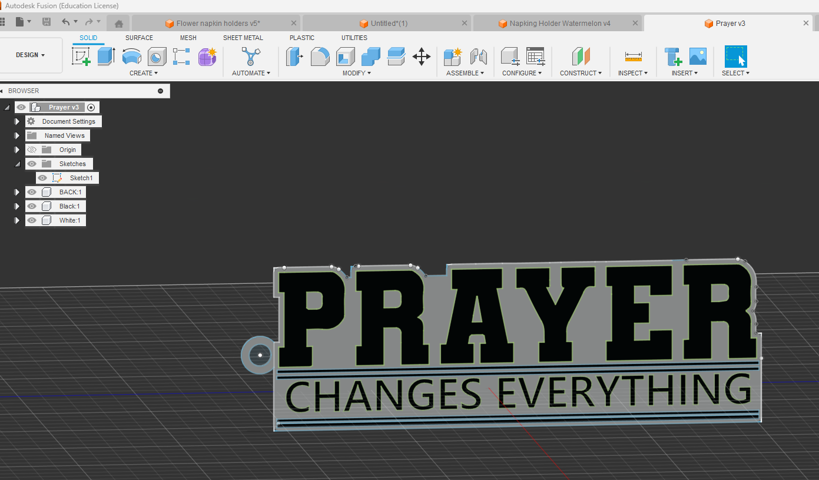Expand the BACK:1 component node
819x480 pixels.
pyautogui.click(x=17, y=192)
